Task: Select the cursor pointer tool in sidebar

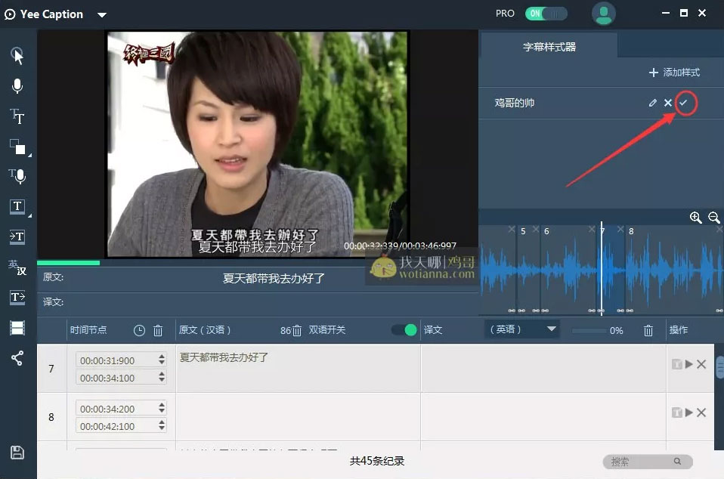Action: (17, 56)
